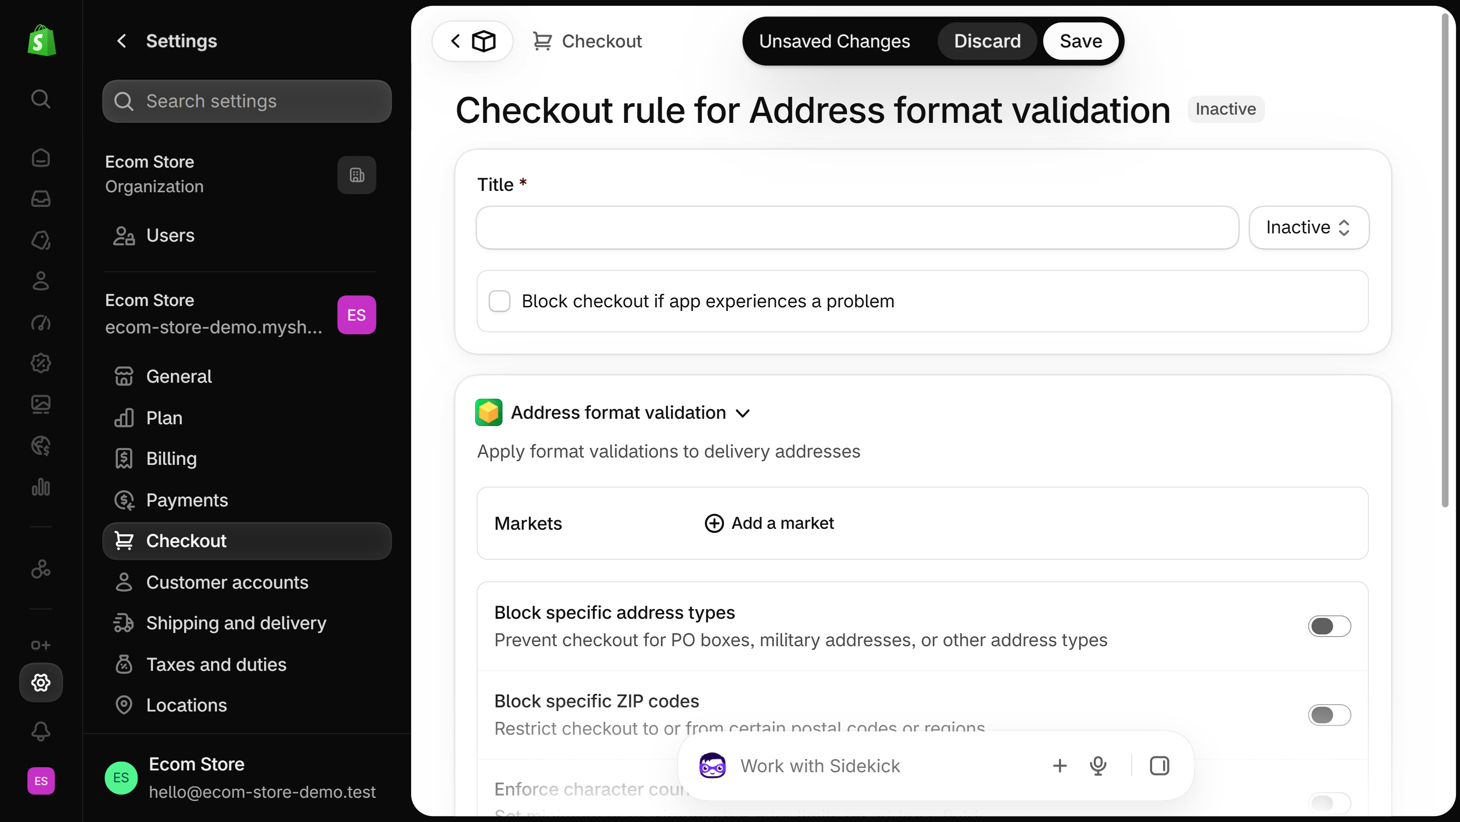The width and height of the screenshot is (1460, 822).
Task: Open the Discounts percent badge icon
Action: click(x=41, y=363)
